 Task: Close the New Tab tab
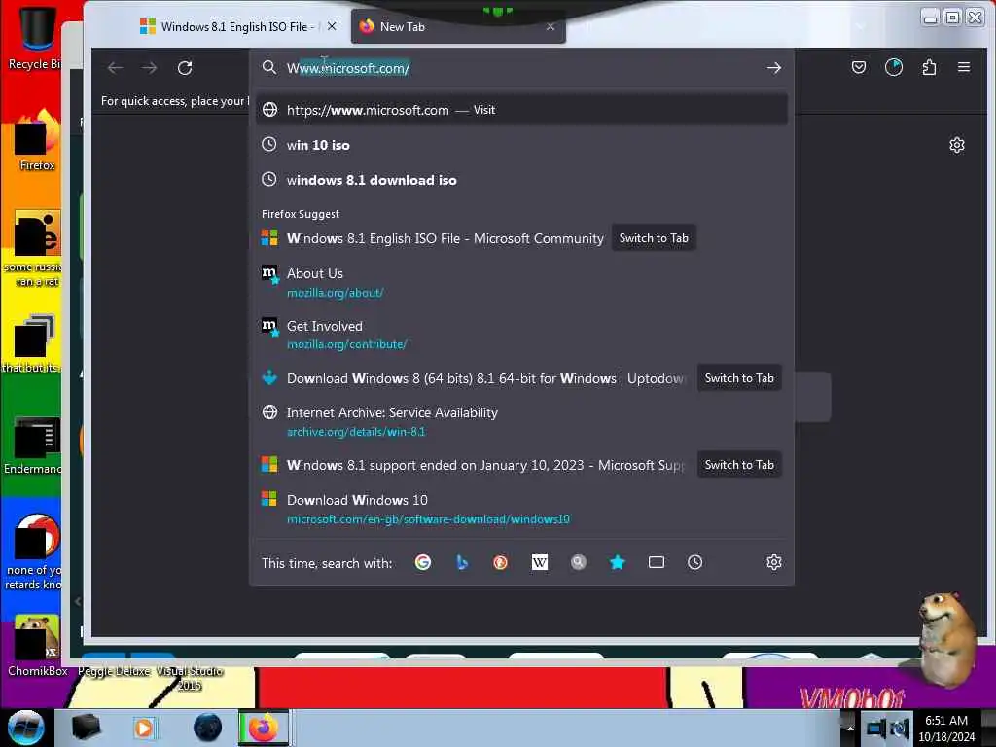point(551,26)
